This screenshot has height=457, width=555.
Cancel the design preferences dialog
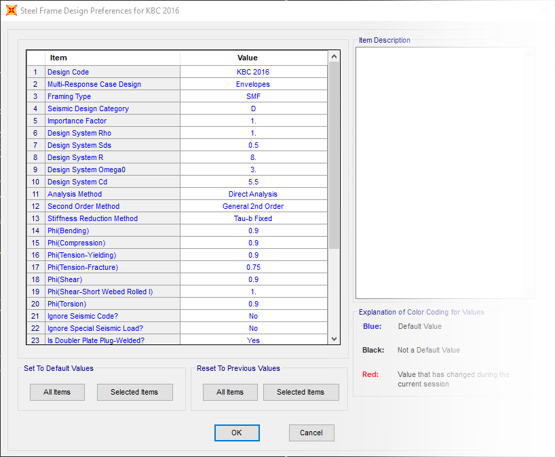click(x=311, y=433)
